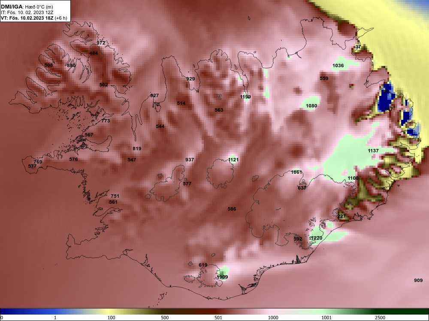The image size is (429, 321).
Task: Click the "VT: Fös. 10.02.2023 18Z (+6 h)" line
Action: pos(34,18)
